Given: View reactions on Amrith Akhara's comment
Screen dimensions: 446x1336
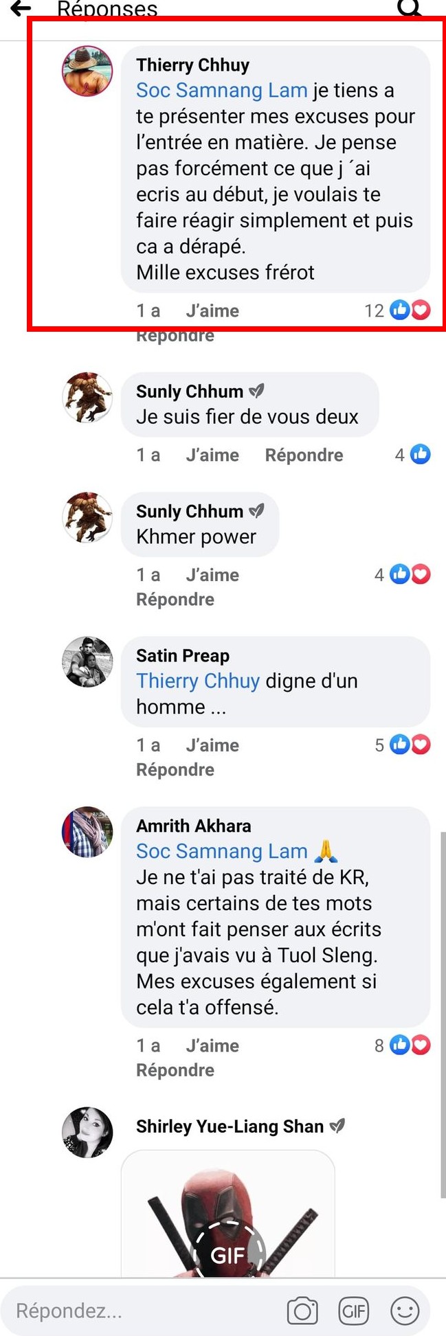Looking at the screenshot, I should (x=402, y=1045).
